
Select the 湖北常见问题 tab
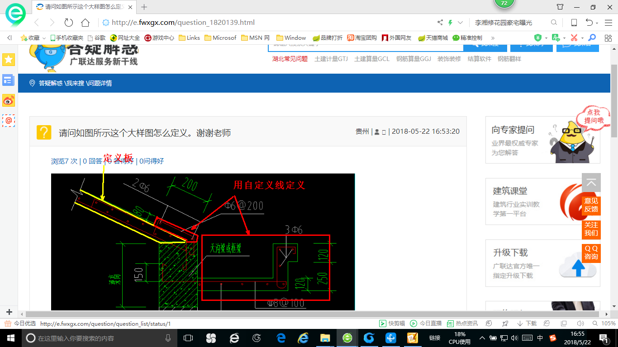[x=290, y=59]
